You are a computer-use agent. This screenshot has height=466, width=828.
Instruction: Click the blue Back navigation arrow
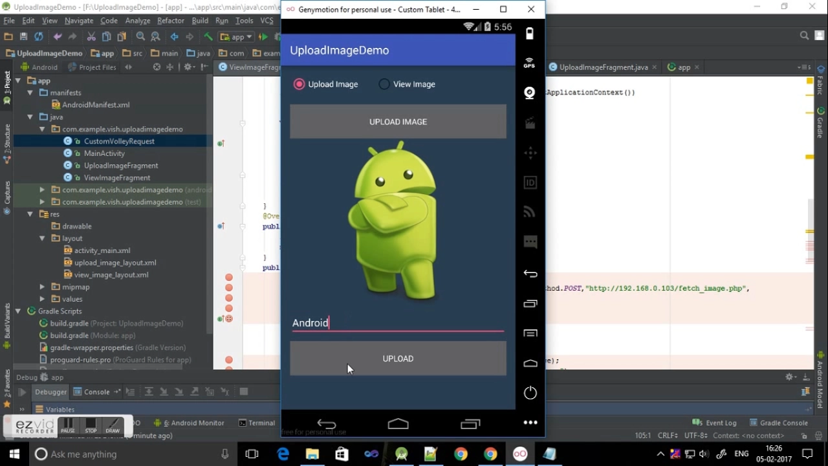(x=174, y=37)
